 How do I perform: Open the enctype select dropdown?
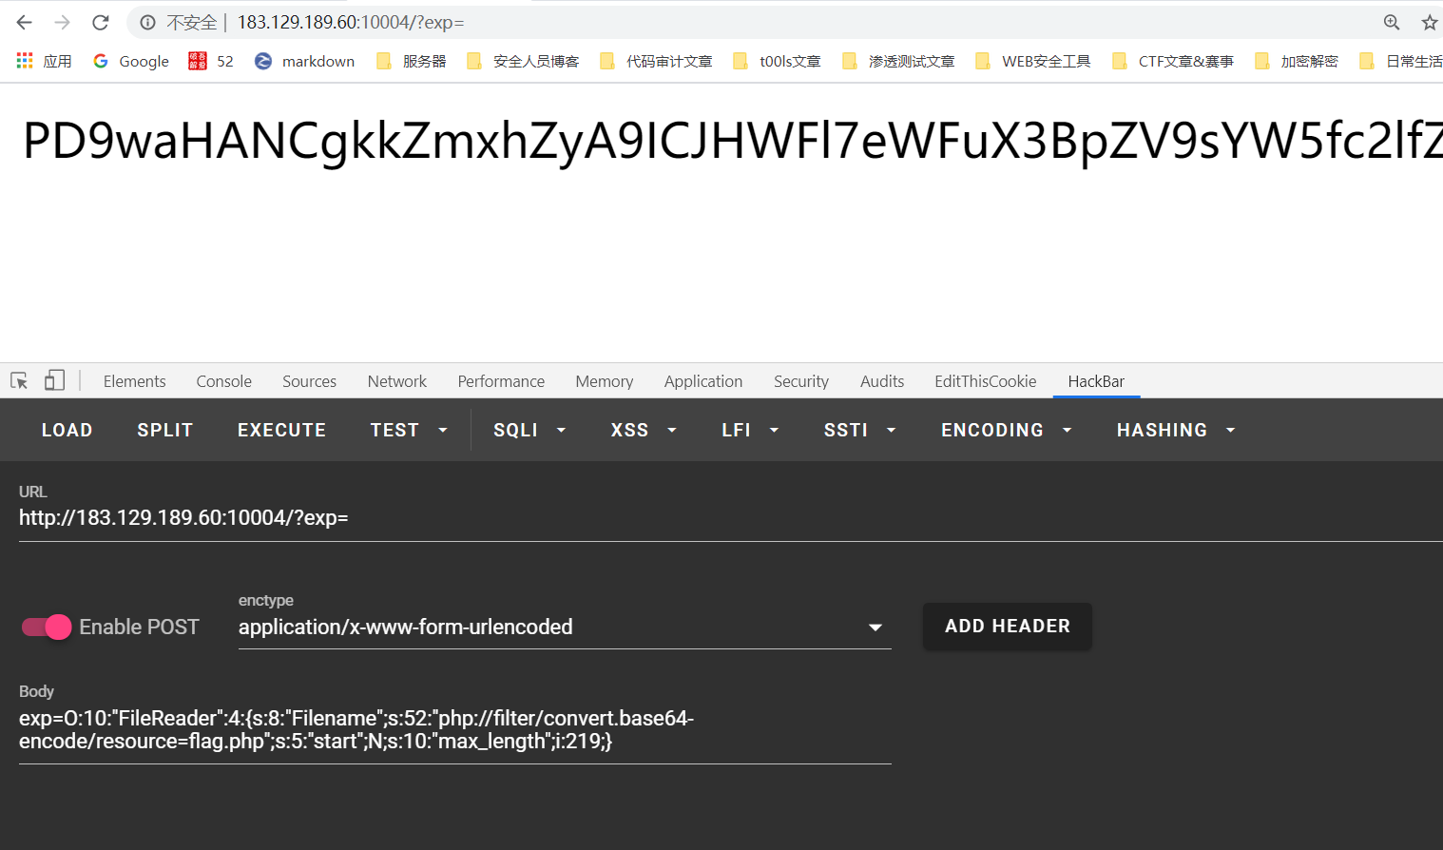coord(565,627)
